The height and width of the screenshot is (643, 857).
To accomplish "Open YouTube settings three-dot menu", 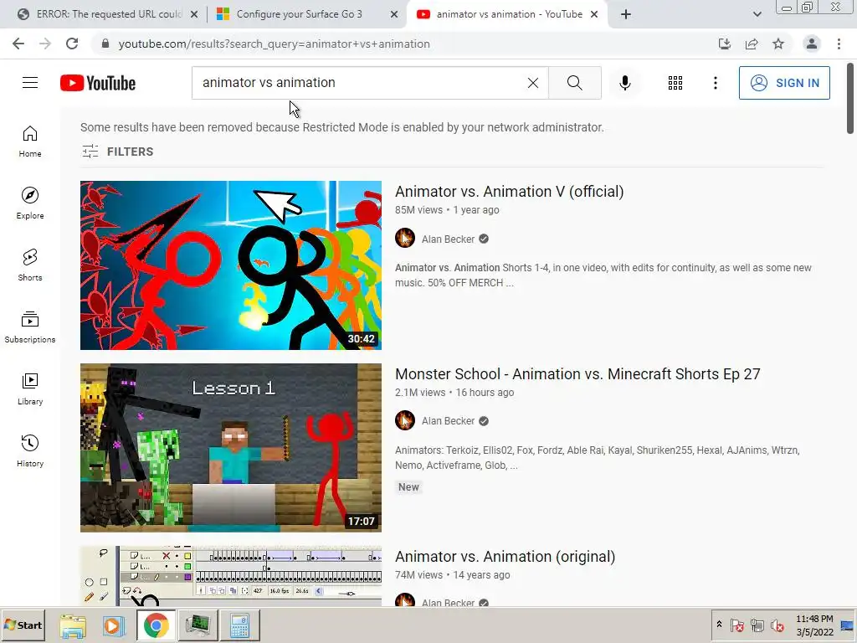I will pos(715,83).
